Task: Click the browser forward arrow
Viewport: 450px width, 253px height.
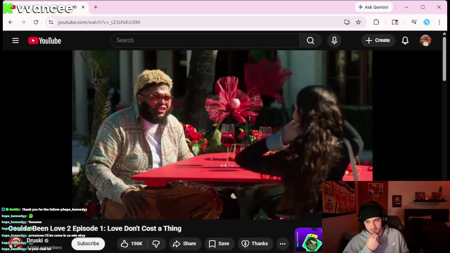Action: (x=23, y=22)
